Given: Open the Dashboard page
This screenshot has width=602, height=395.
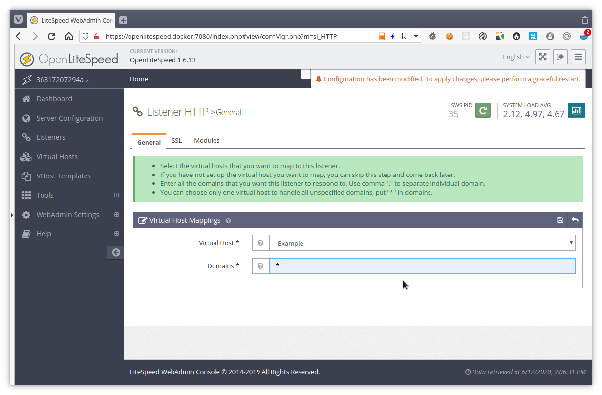Looking at the screenshot, I should [x=54, y=98].
